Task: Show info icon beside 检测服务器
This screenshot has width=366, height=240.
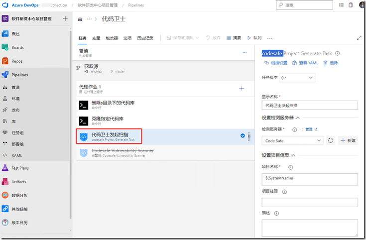Action: pyautogui.click(x=295, y=129)
